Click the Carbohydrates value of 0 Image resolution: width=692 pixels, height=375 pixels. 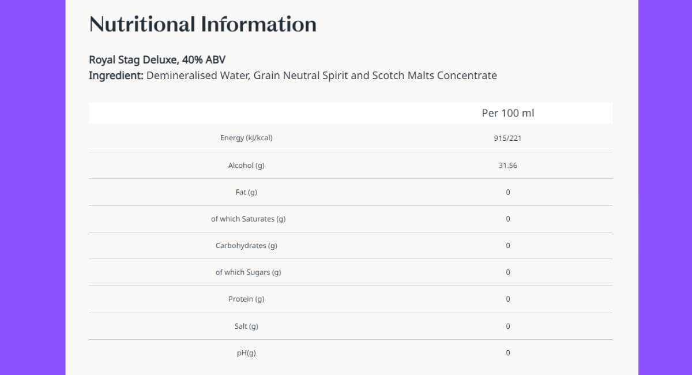(x=507, y=246)
